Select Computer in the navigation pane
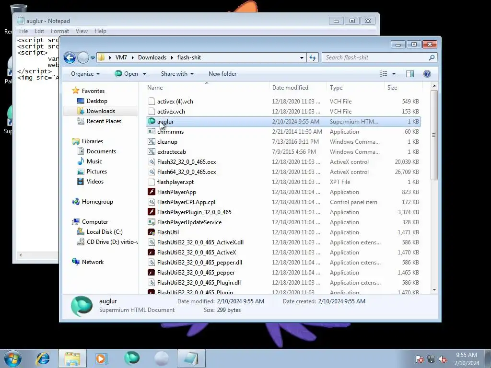This screenshot has height=368, width=491. [95, 222]
